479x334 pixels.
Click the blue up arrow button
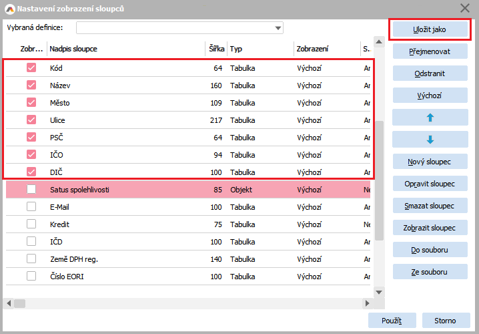point(430,118)
